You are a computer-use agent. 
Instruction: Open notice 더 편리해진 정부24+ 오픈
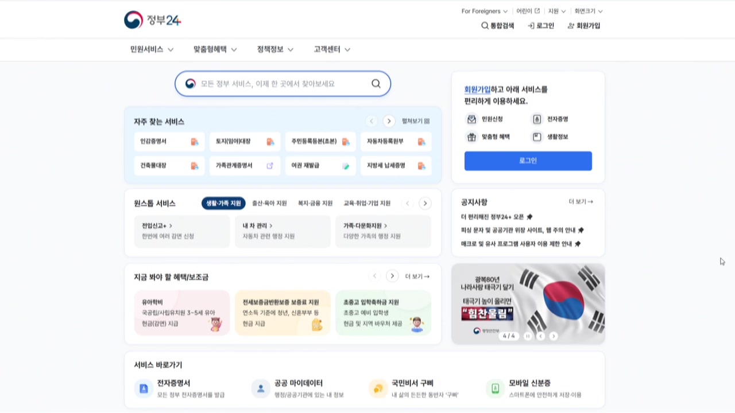497,217
